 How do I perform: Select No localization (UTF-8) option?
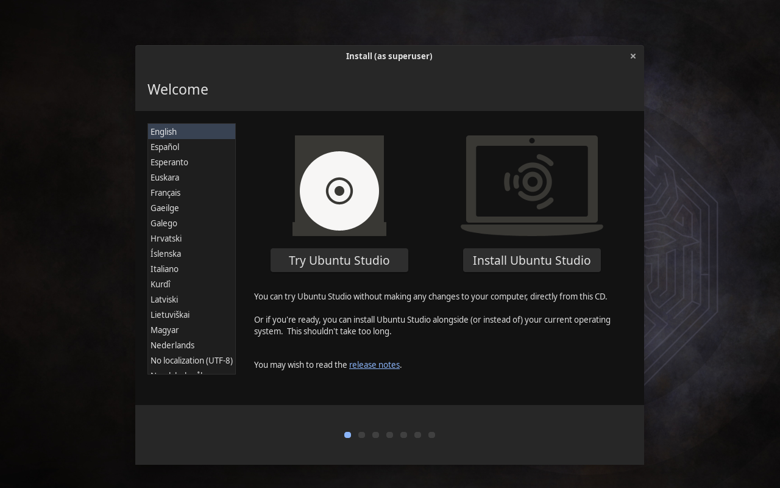[x=191, y=361]
